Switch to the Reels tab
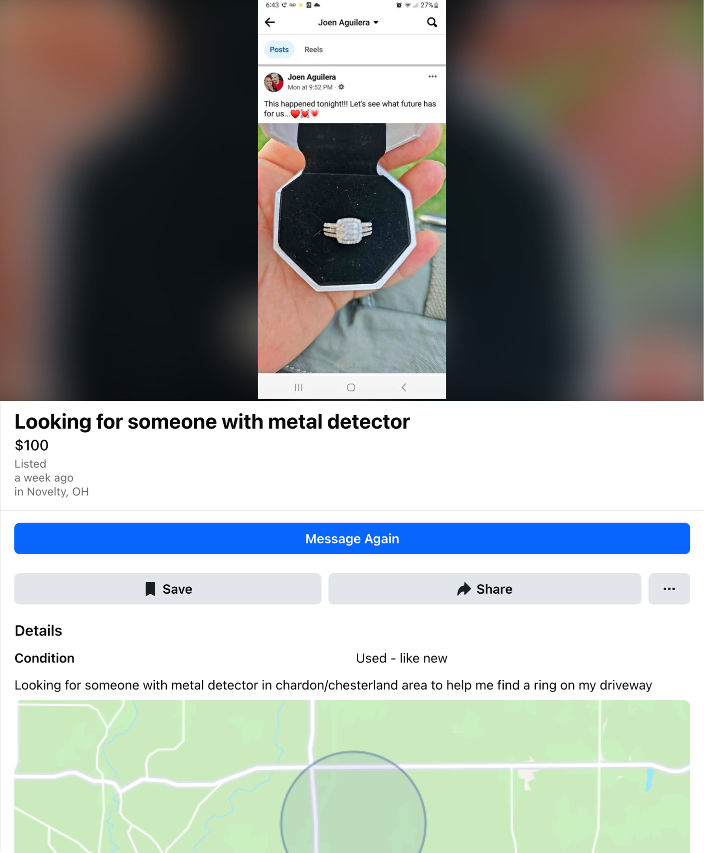 click(x=313, y=50)
